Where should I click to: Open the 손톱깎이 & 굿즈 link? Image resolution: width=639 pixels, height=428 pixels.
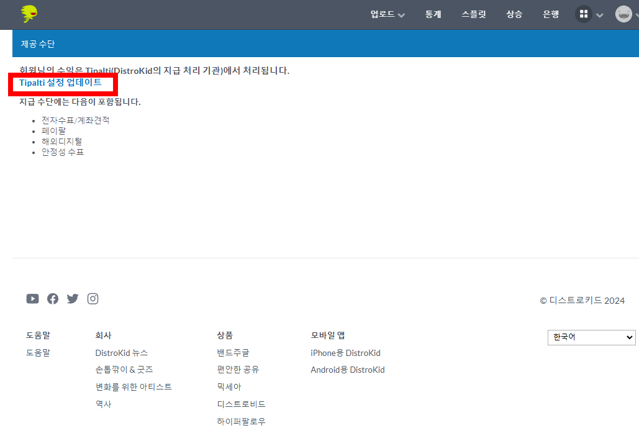coord(124,370)
